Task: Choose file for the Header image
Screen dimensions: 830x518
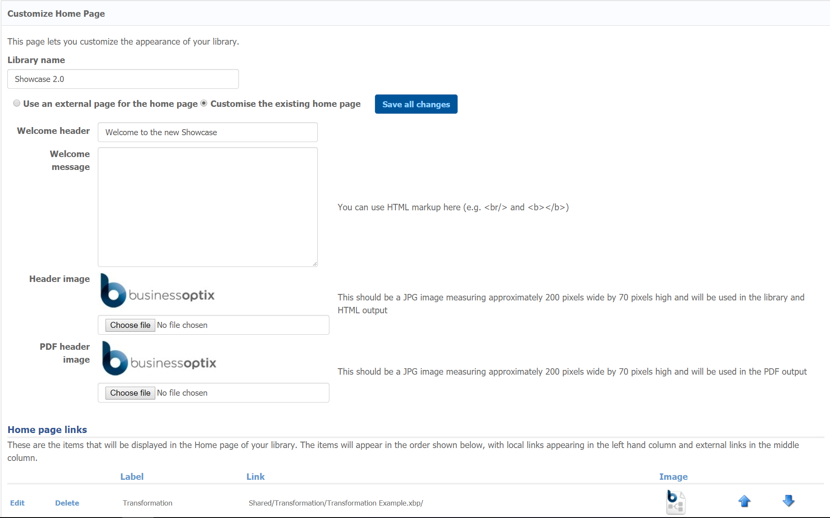Action: click(x=130, y=325)
